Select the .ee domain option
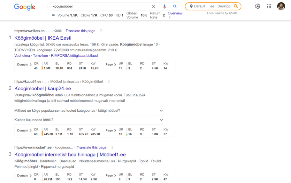Image resolution: width=291 pixels, height=183 pixels. click(212, 6)
